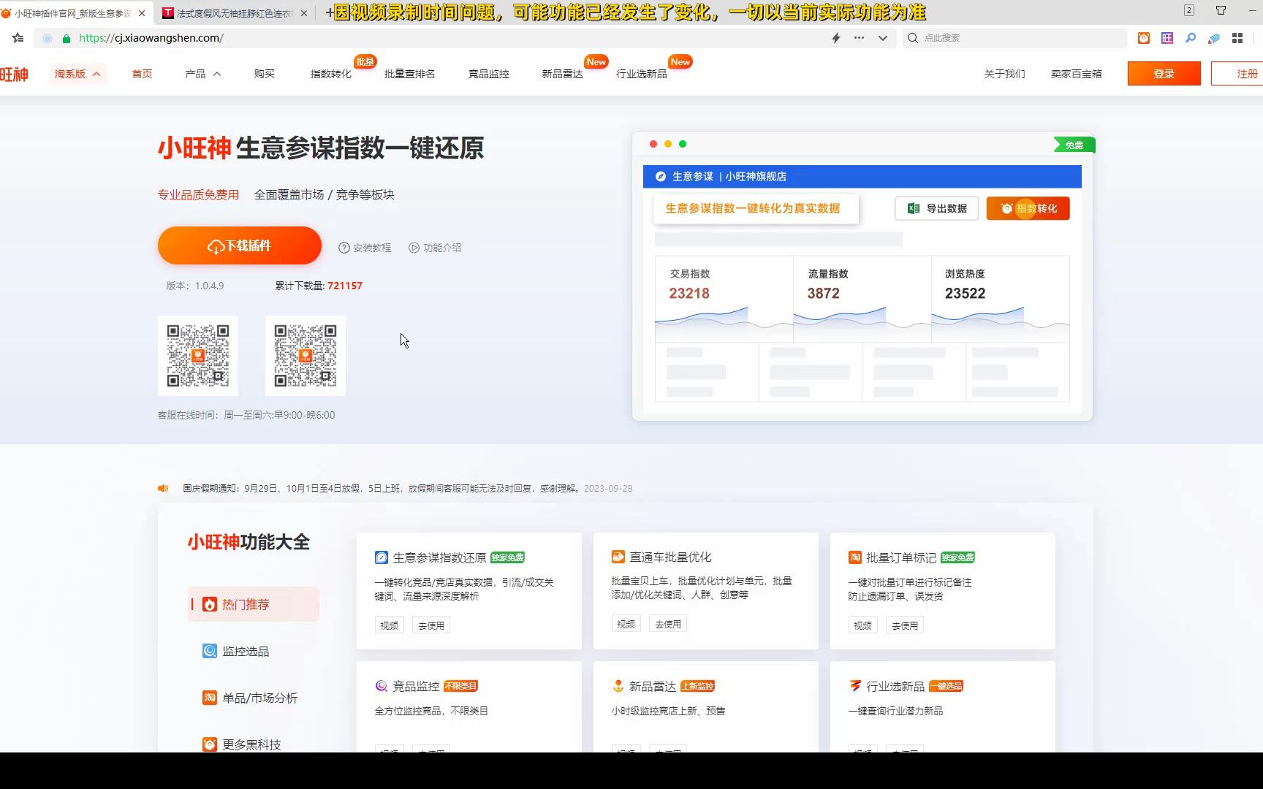Open 视频 for 直通车批量优化 card
The width and height of the screenshot is (1263, 789).
coord(626,624)
